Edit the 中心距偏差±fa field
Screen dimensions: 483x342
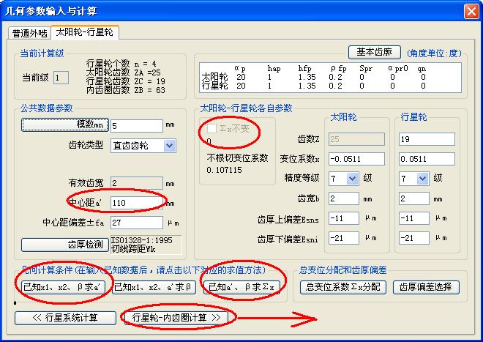[x=136, y=223]
